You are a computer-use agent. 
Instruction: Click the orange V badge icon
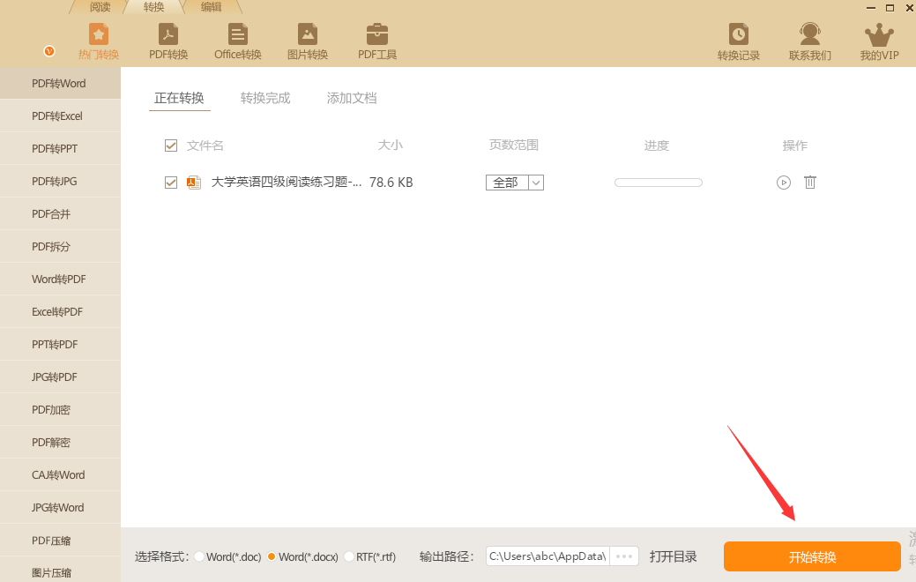tap(49, 51)
